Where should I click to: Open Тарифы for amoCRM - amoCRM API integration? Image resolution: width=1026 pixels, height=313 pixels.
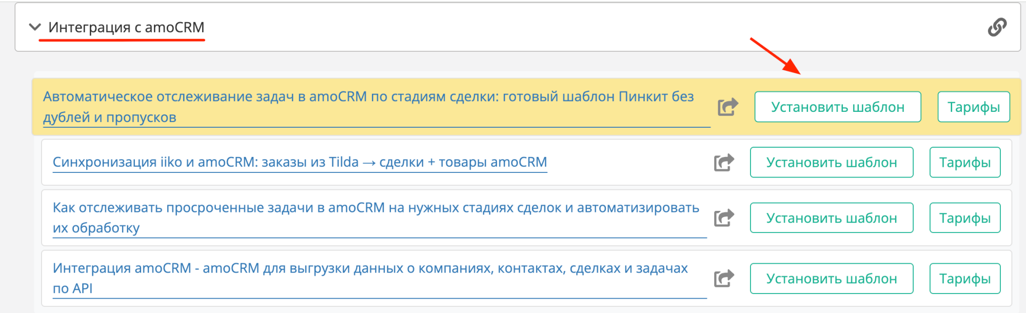964,279
